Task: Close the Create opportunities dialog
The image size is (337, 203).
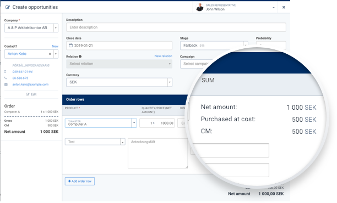Action: (284, 7)
